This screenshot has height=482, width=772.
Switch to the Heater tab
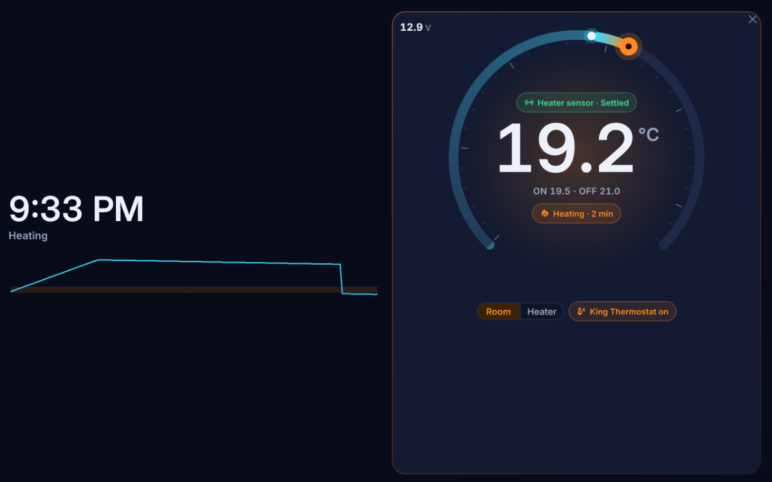click(542, 312)
